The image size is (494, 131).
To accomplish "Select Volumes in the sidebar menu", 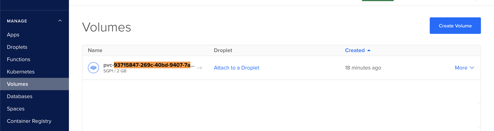I will [x=17, y=84].
